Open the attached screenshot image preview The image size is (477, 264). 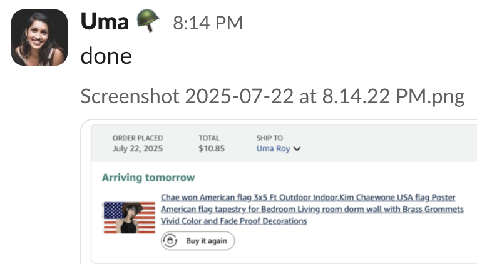[x=279, y=191]
